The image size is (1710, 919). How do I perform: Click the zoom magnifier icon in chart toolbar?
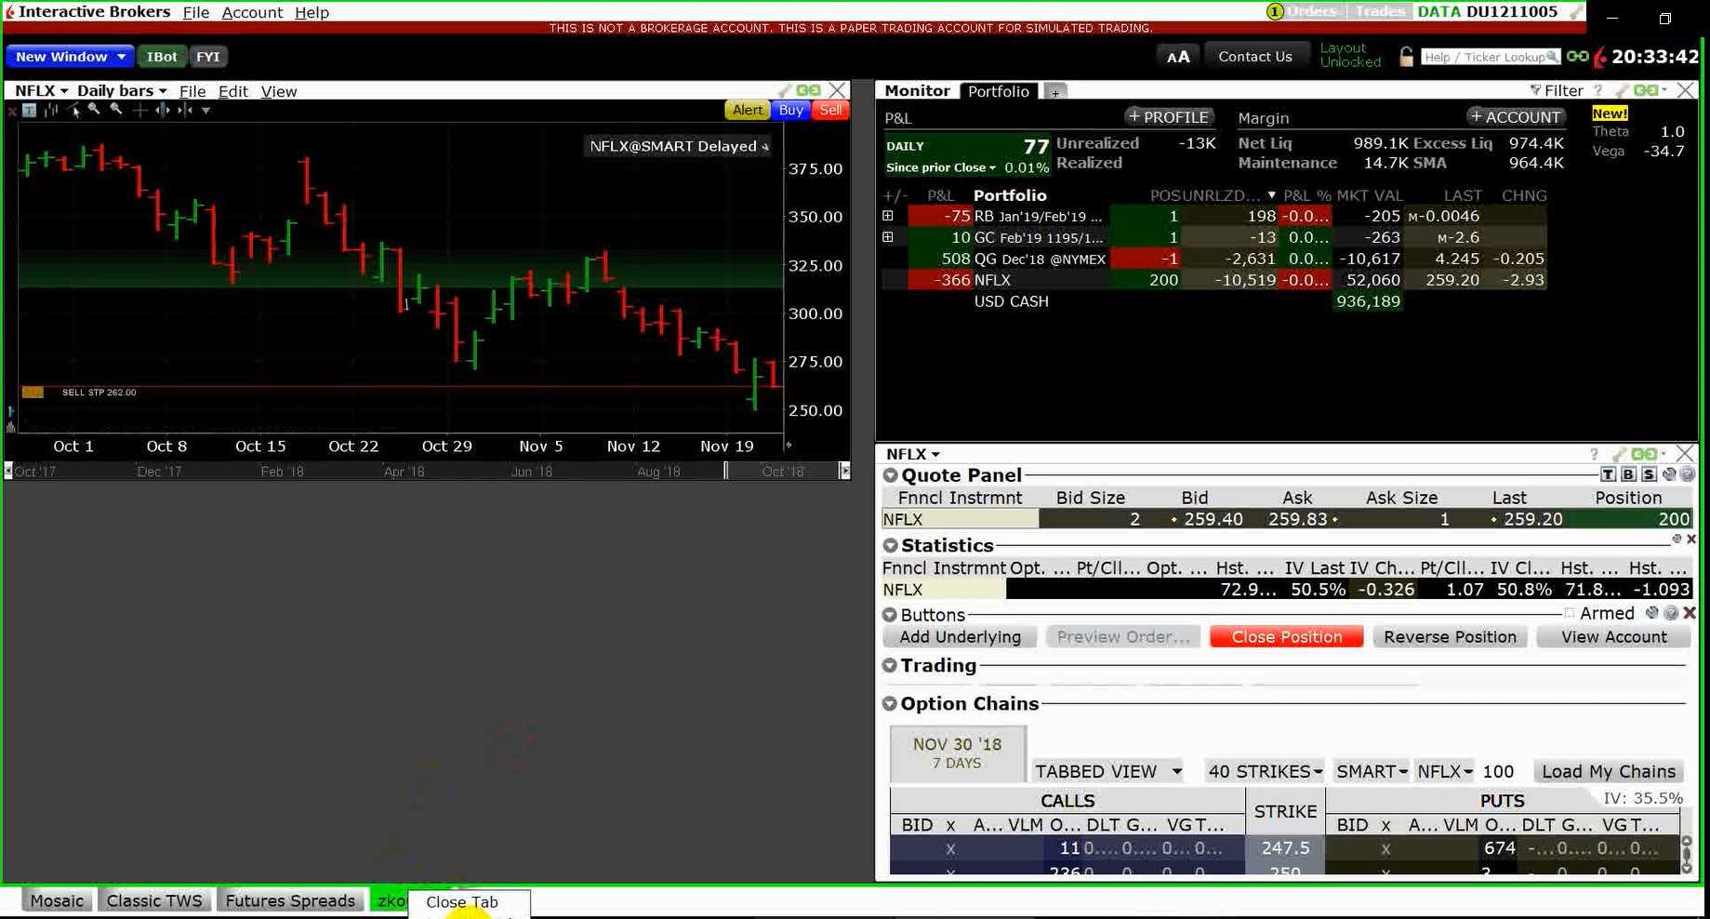tap(94, 110)
